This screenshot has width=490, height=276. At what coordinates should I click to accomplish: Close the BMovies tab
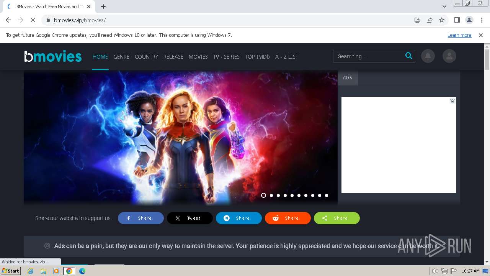89,7
